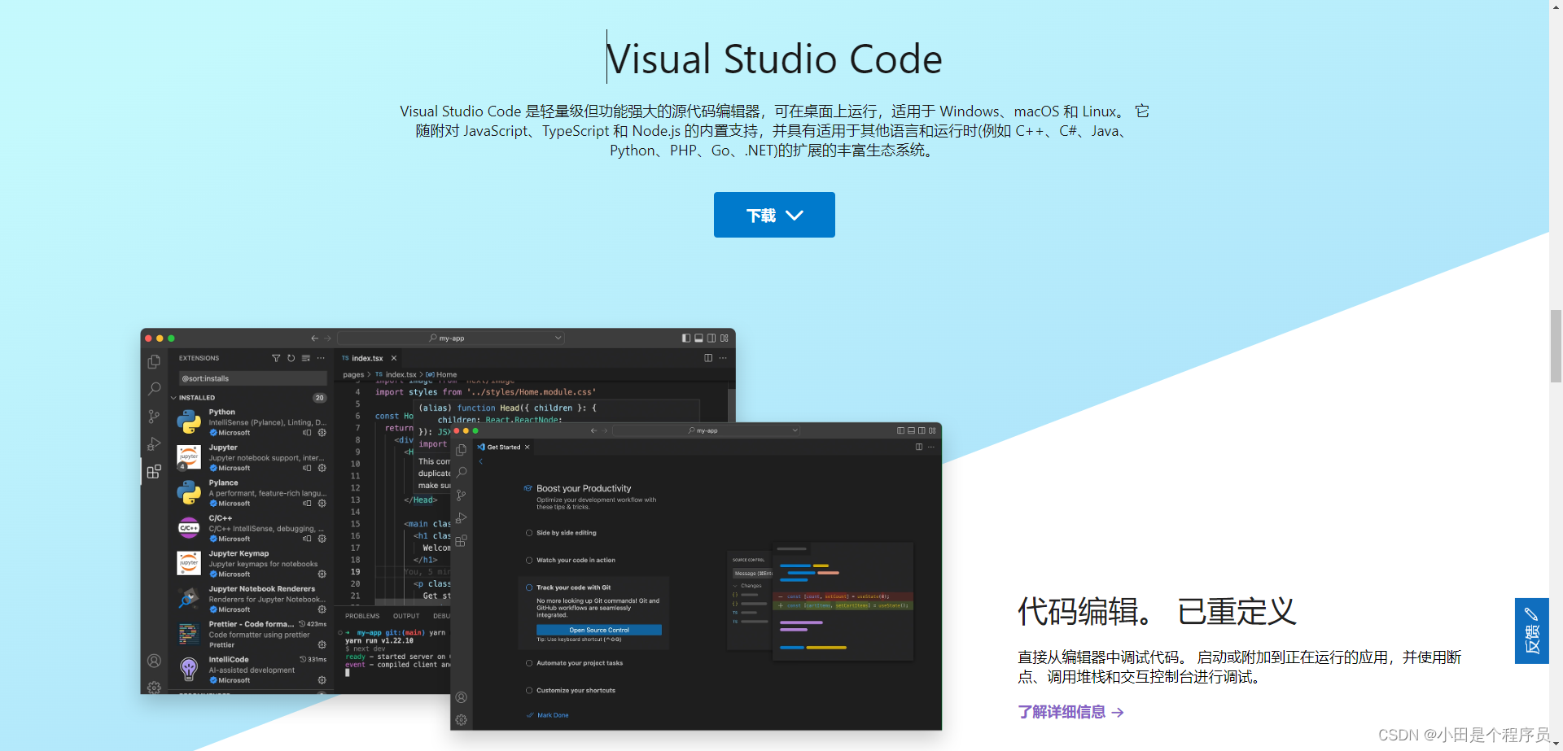
Task: Open the blue 反馈 feedback tab
Action: pyautogui.click(x=1531, y=631)
